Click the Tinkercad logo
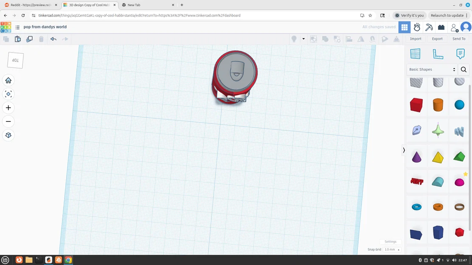Screen dimensions: 472x265 click(6, 27)
